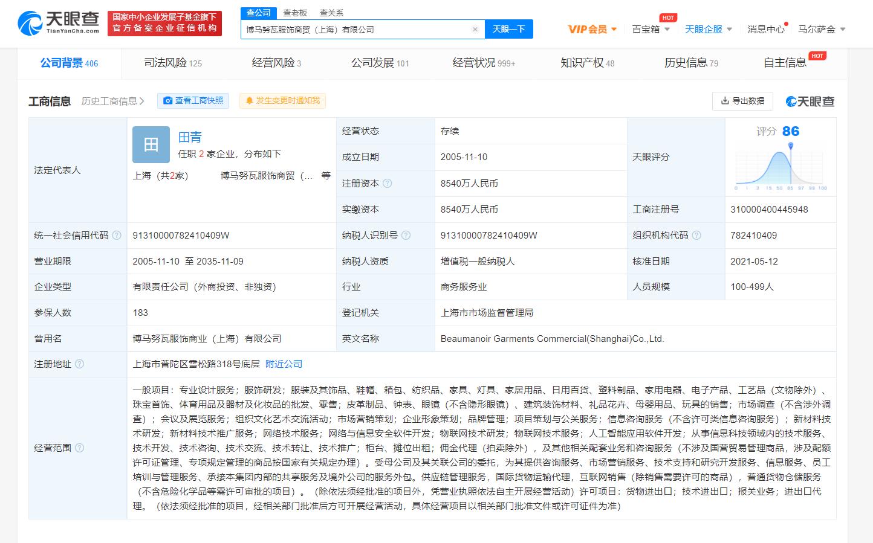The height and width of the screenshot is (543, 873).
Task: Click the score value 86
Action: pos(790,131)
